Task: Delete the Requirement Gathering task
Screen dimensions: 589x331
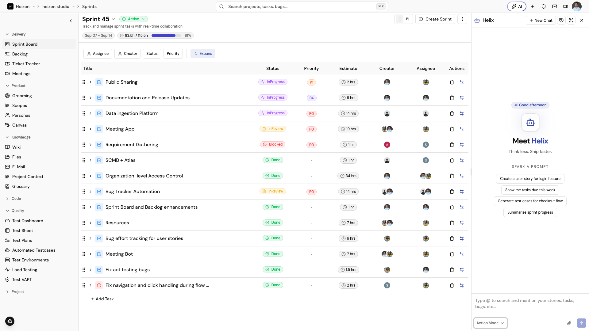Action: pyautogui.click(x=452, y=145)
